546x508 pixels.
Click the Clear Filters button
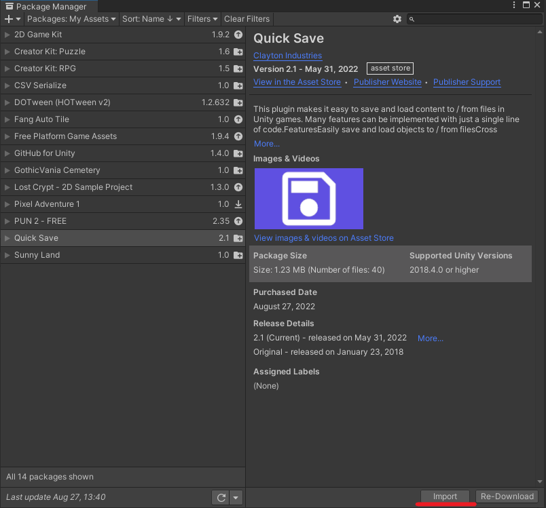pyautogui.click(x=247, y=19)
